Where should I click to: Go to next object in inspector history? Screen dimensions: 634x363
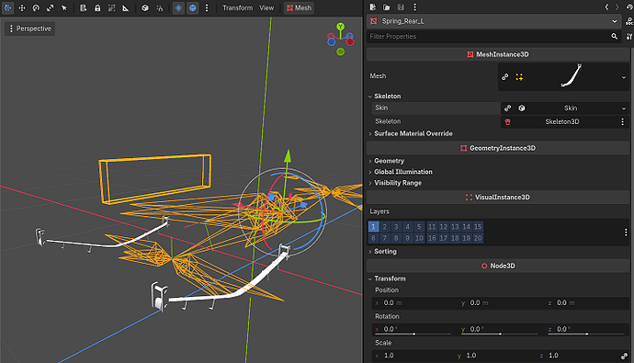tap(617, 6)
